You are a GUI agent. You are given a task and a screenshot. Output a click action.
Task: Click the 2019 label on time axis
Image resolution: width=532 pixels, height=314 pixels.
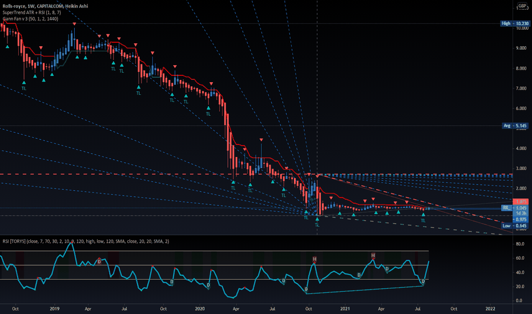pyautogui.click(x=54, y=308)
